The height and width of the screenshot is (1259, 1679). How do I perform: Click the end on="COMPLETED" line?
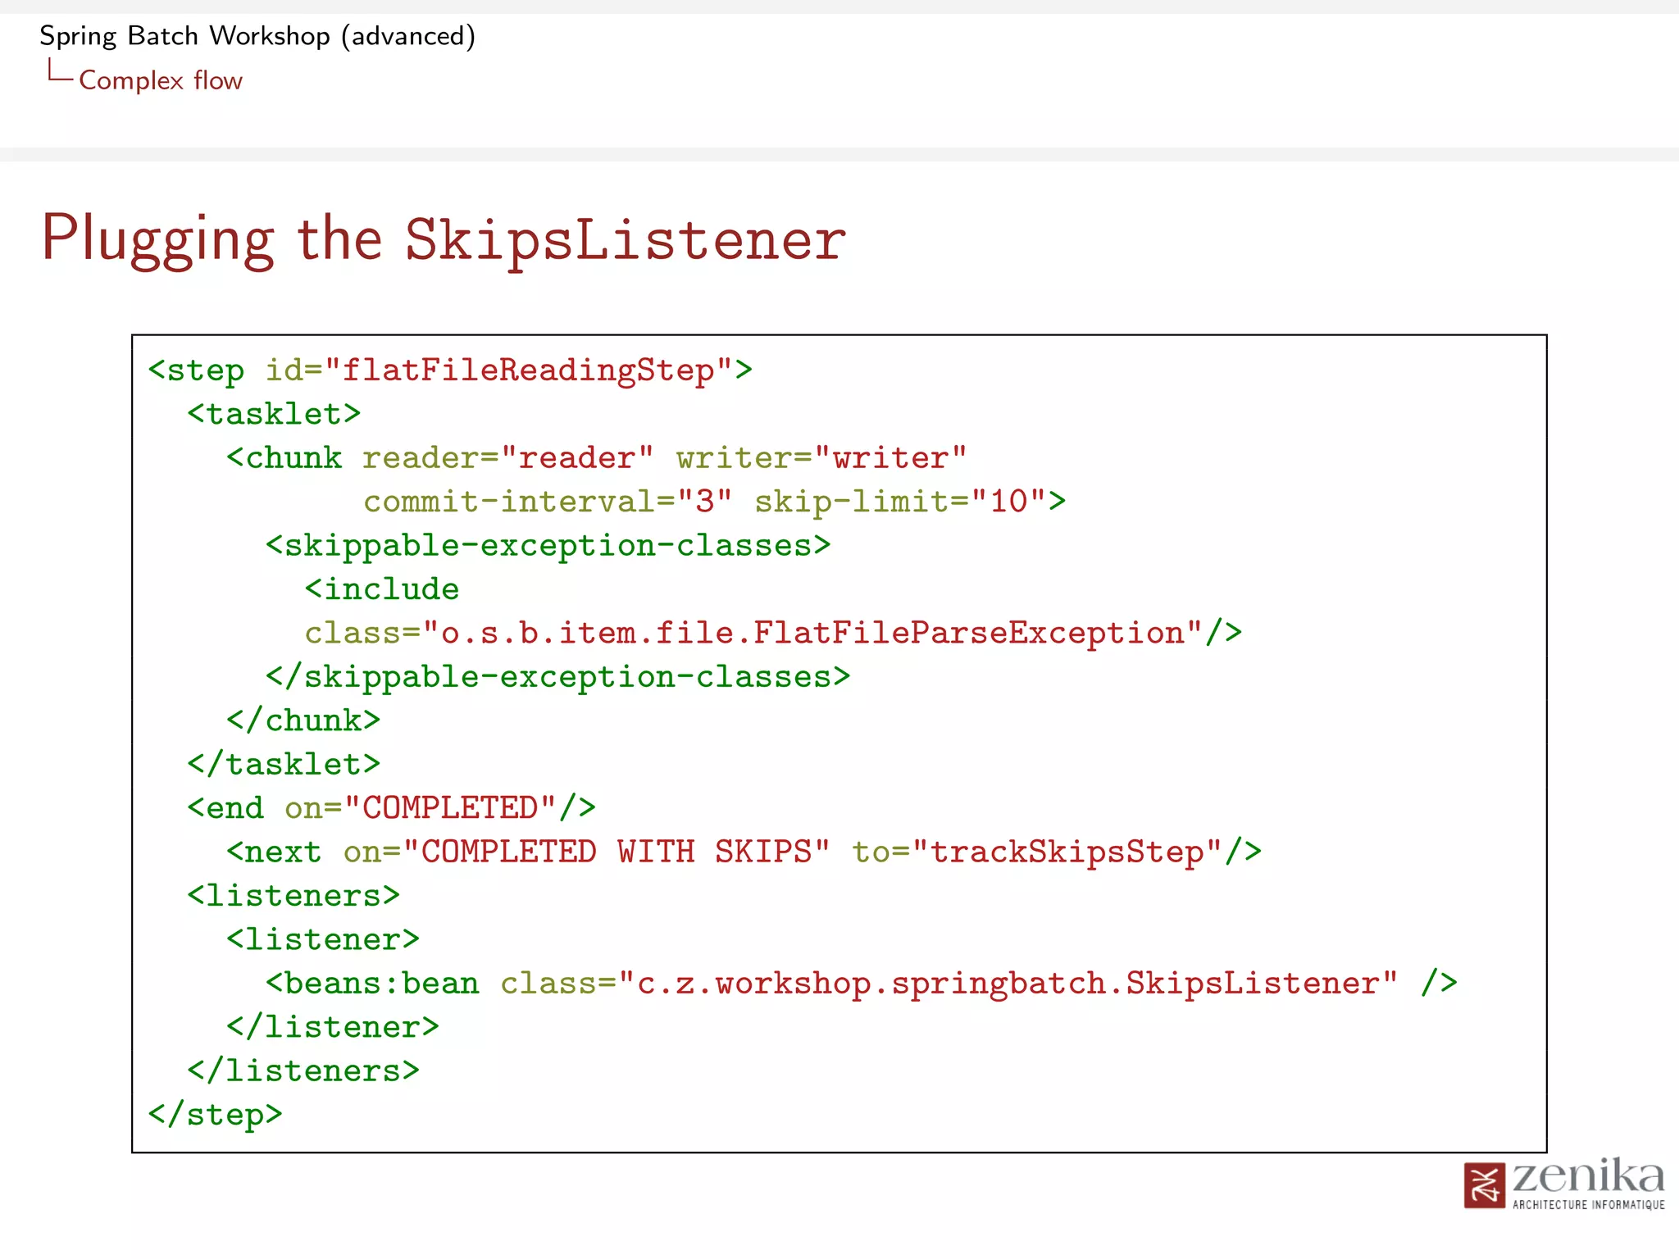(391, 808)
